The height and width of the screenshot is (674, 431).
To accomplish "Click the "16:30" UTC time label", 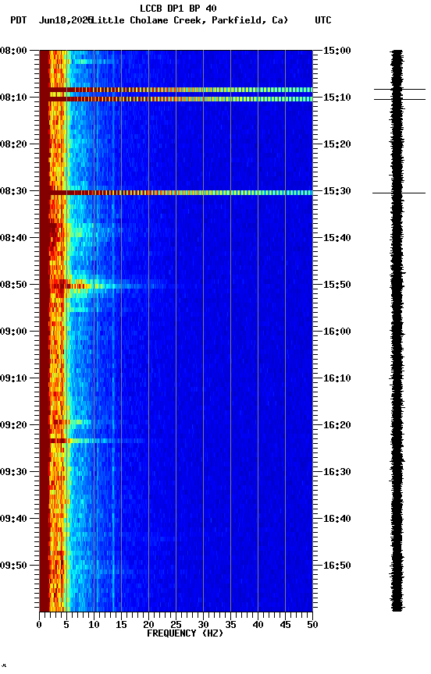I will coord(337,472).
